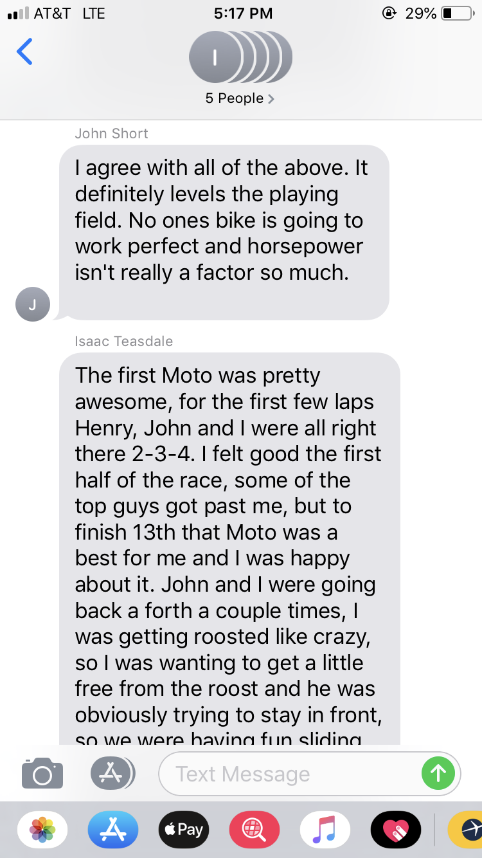Expand the 5 People group details
The width and height of the screenshot is (482, 858).
tap(240, 98)
